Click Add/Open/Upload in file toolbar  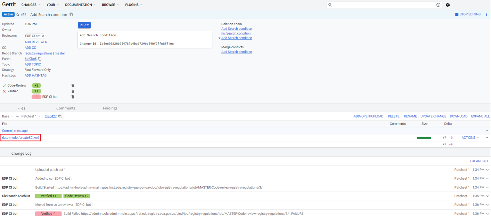click(368, 117)
